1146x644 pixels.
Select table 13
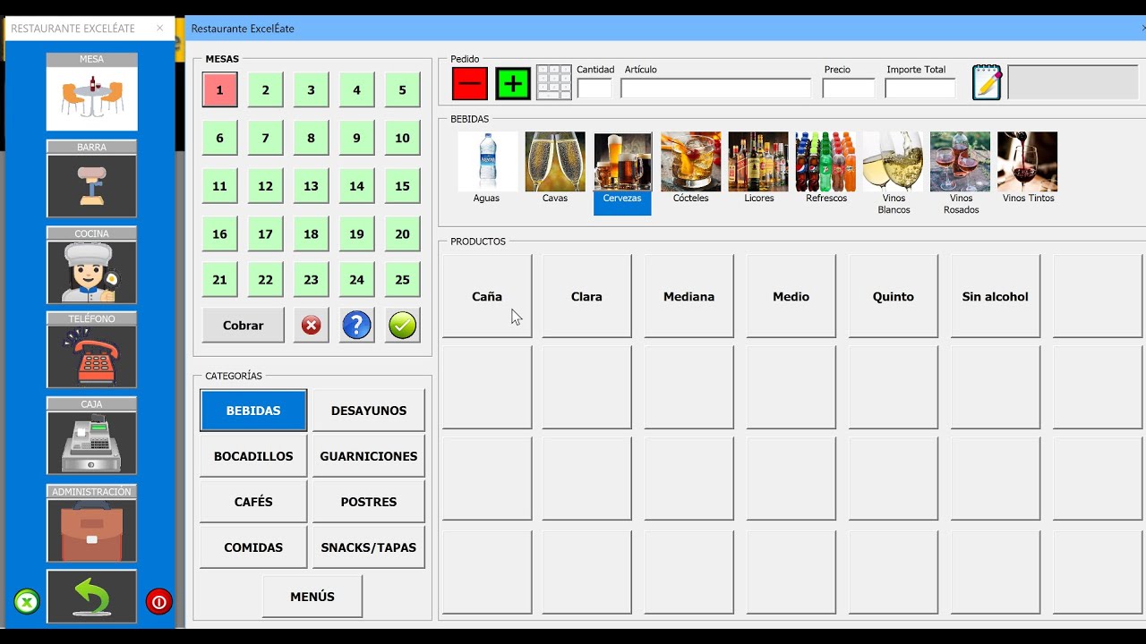[311, 187]
